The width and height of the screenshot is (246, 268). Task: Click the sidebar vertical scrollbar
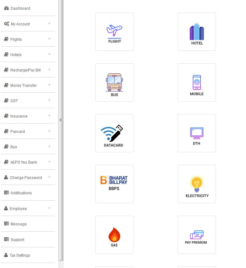(x=61, y=130)
